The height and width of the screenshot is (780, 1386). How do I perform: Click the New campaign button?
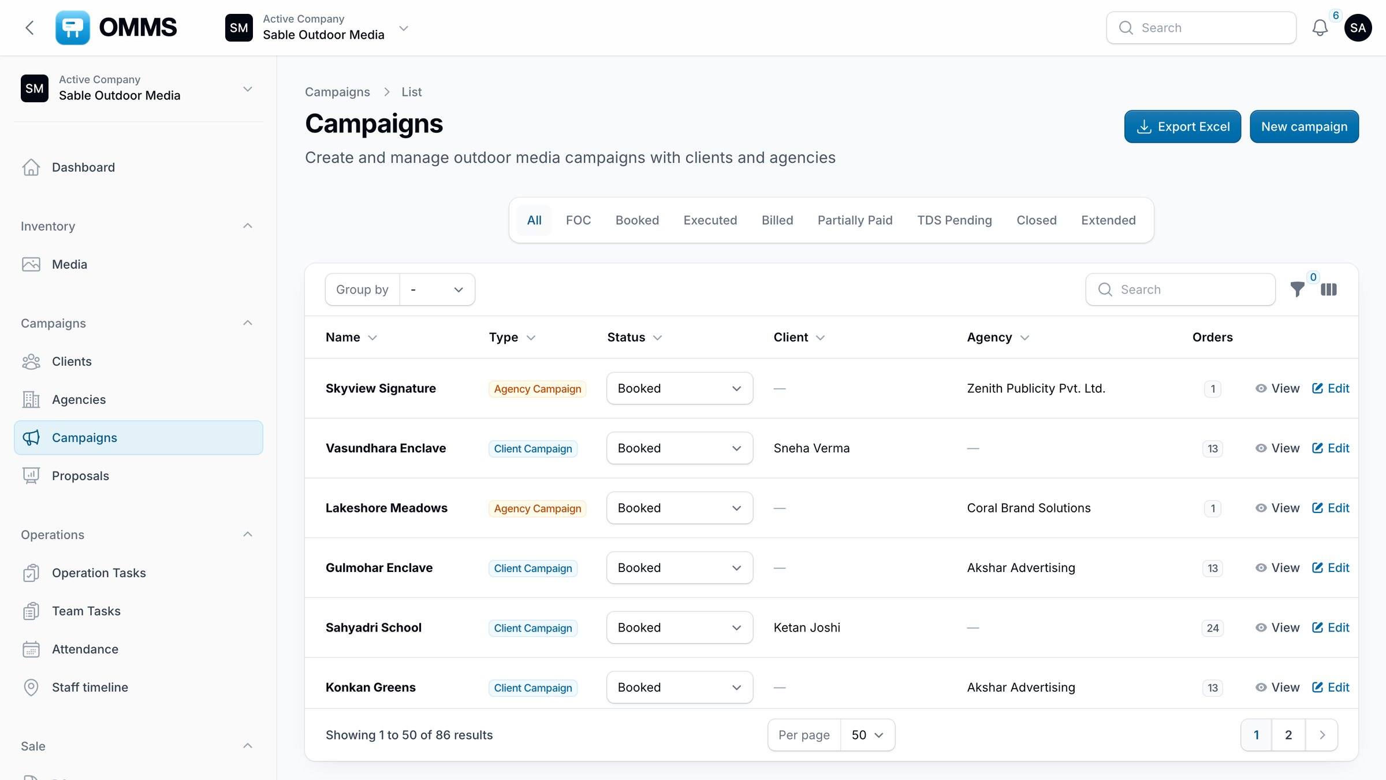(x=1304, y=127)
